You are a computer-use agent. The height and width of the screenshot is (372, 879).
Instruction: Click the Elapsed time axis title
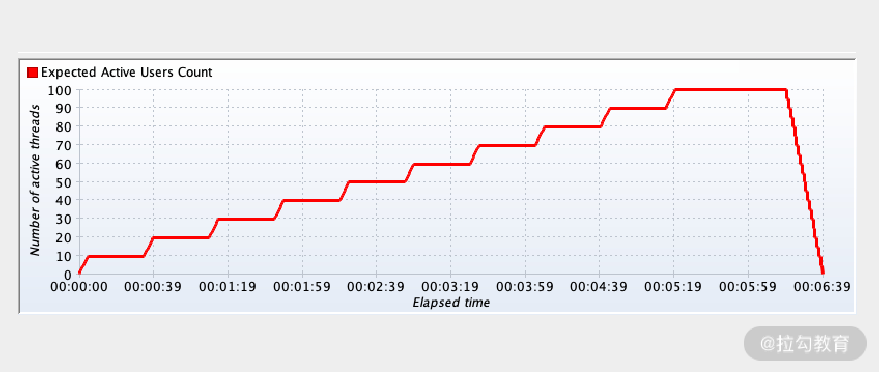pos(451,303)
